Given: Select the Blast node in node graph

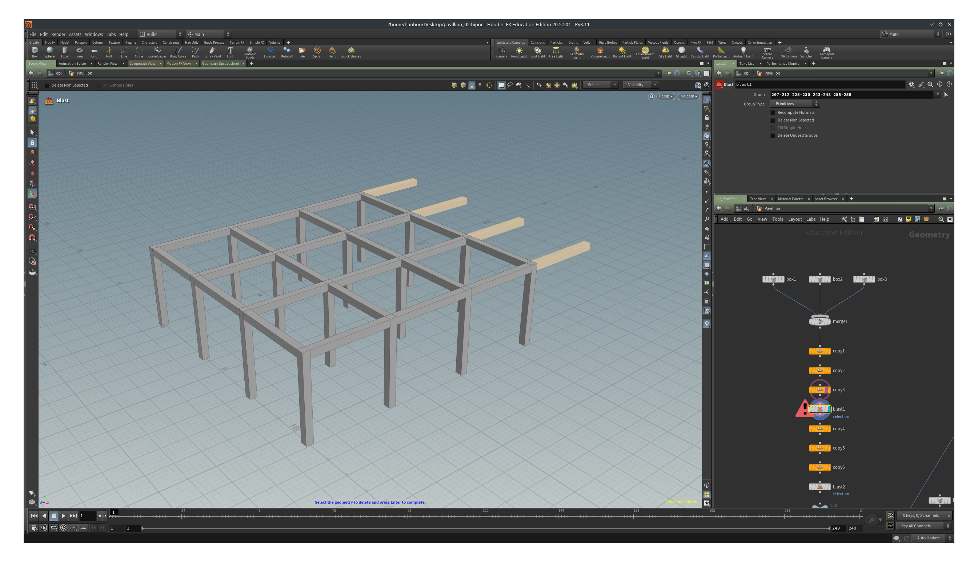Looking at the screenshot, I should coord(820,408).
